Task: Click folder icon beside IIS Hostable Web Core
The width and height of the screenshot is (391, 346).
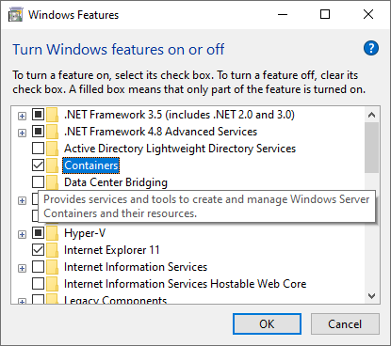Action: pyautogui.click(x=52, y=284)
